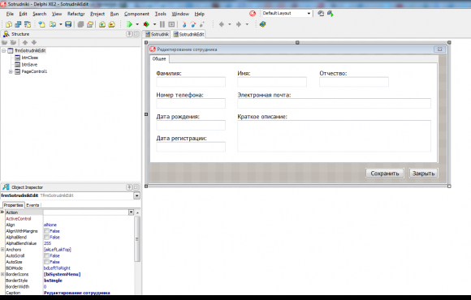Viewport: 471px width, 300px height.
Task: Click the move down arrow in Structure panel
Action: click(34, 43)
